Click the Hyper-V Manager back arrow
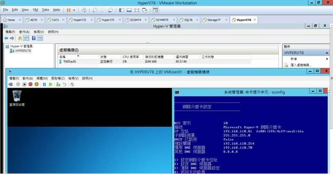The height and width of the screenshot is (174, 333). point(6,38)
